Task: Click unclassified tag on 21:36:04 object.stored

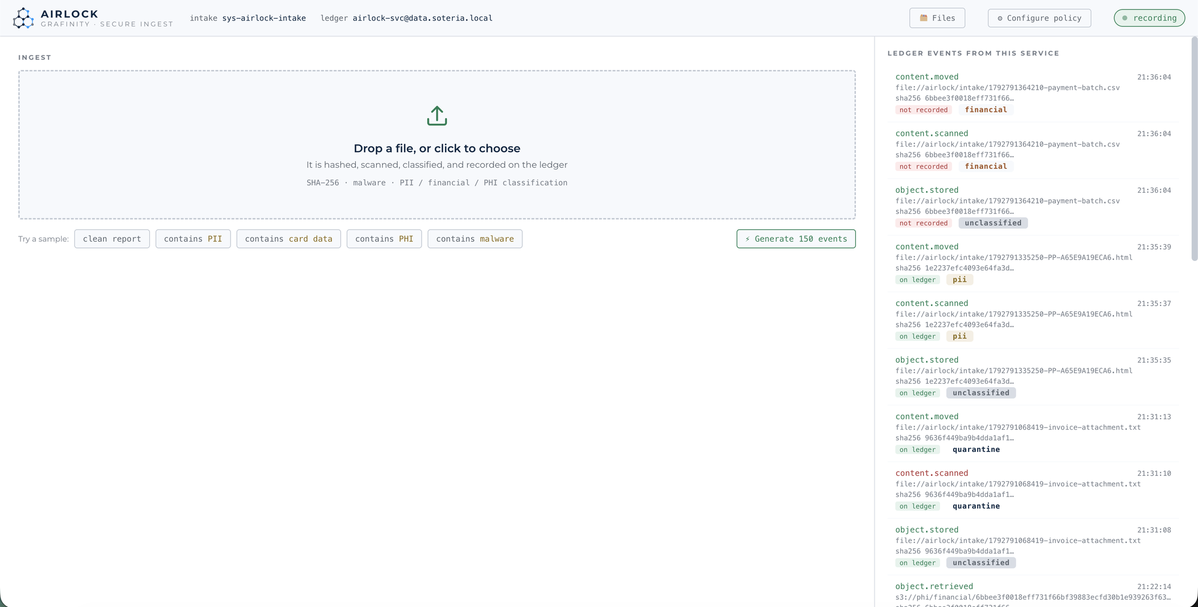Action: click(993, 223)
